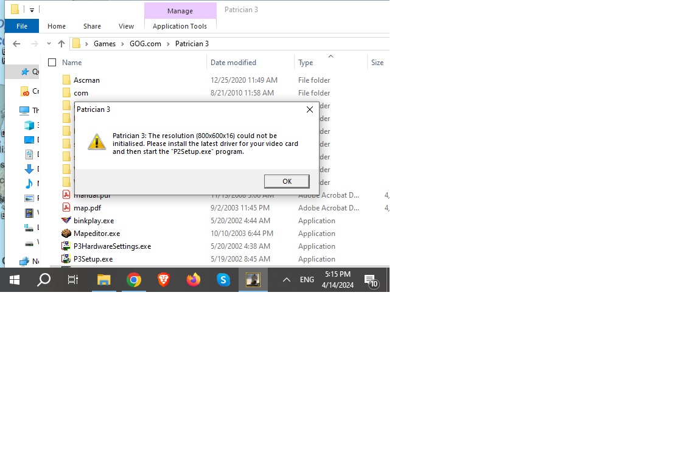Toggle the select-all checkbox in header
The height and width of the screenshot is (458, 689).
[52, 63]
